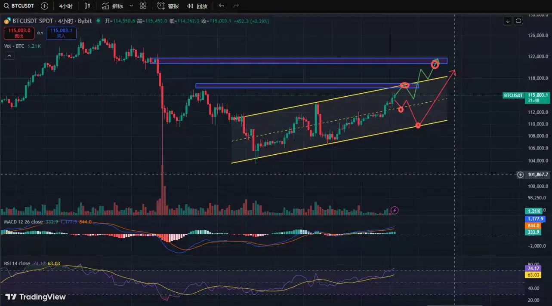Select the RSI 14 close legend
This screenshot has height=306, width=552.
click(x=17, y=263)
